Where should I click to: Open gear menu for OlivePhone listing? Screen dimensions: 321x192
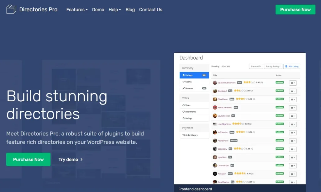click(x=293, y=99)
